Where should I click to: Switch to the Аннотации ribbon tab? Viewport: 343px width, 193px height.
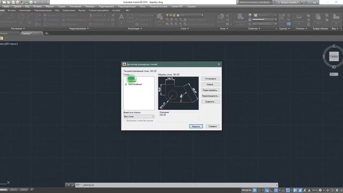[x=25, y=10]
